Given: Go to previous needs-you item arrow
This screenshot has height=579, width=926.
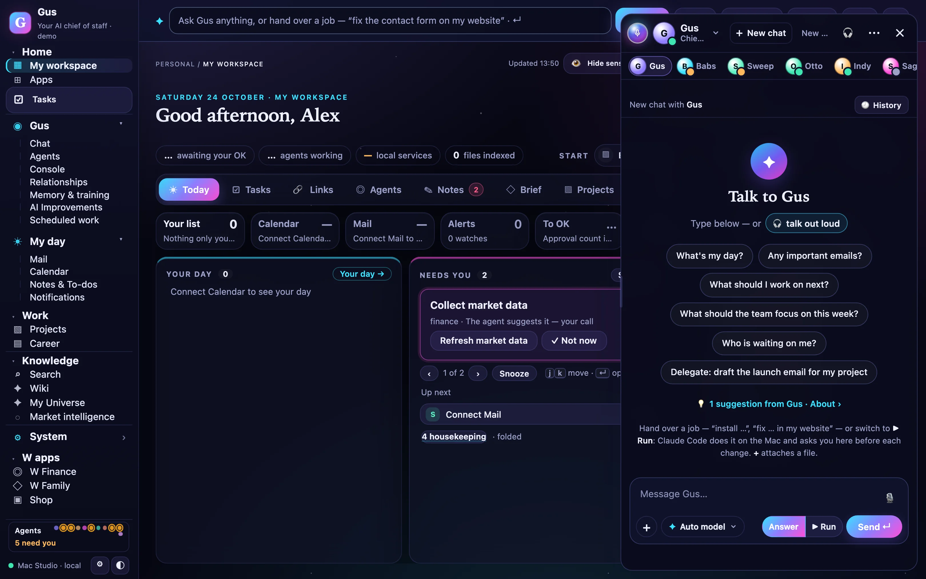Looking at the screenshot, I should point(429,373).
